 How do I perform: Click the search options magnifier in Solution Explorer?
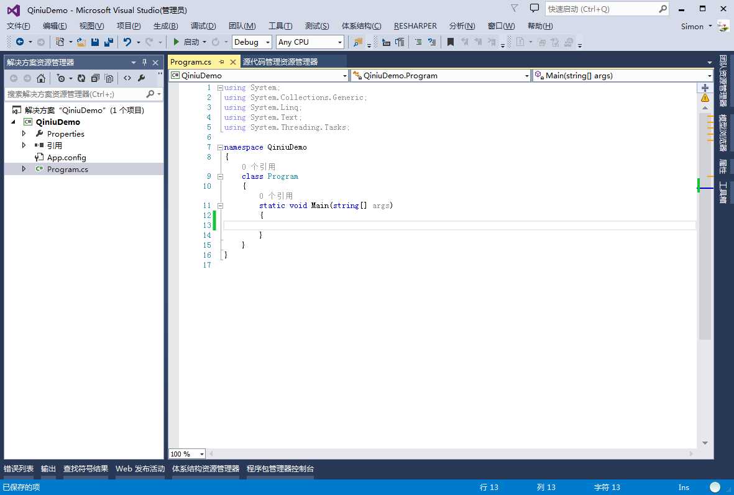[150, 94]
